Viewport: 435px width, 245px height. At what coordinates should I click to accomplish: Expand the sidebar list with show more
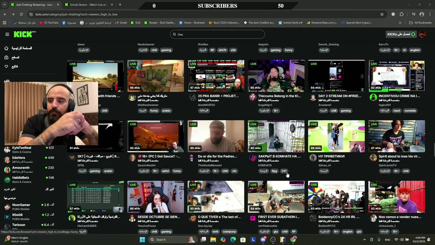point(10,189)
